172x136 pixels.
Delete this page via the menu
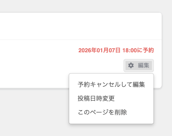[x=102, y=112]
